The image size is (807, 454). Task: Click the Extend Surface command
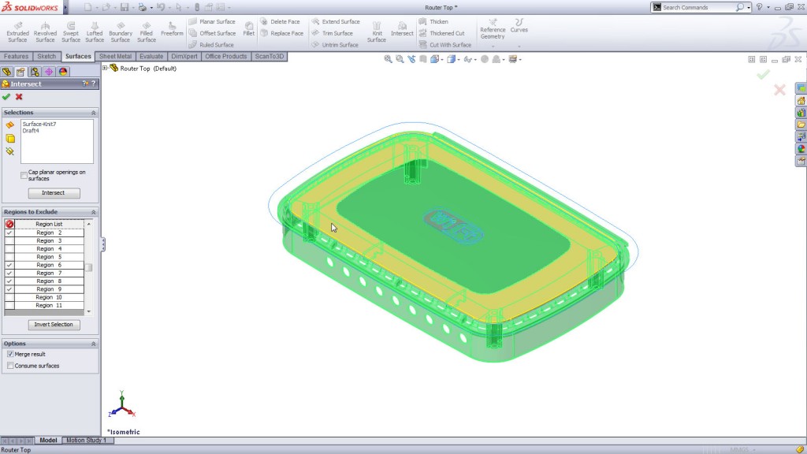point(336,21)
